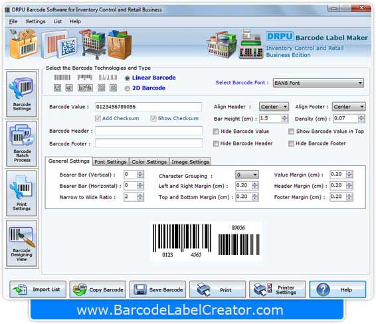
Task: Click the Barcode Value input field
Action: coord(148,107)
